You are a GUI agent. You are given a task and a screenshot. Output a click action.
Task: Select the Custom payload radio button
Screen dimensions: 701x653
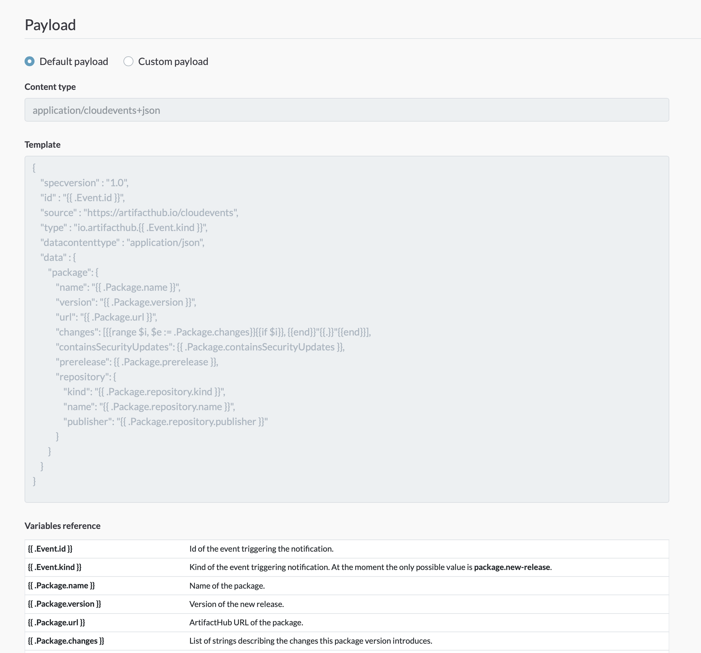pos(128,61)
